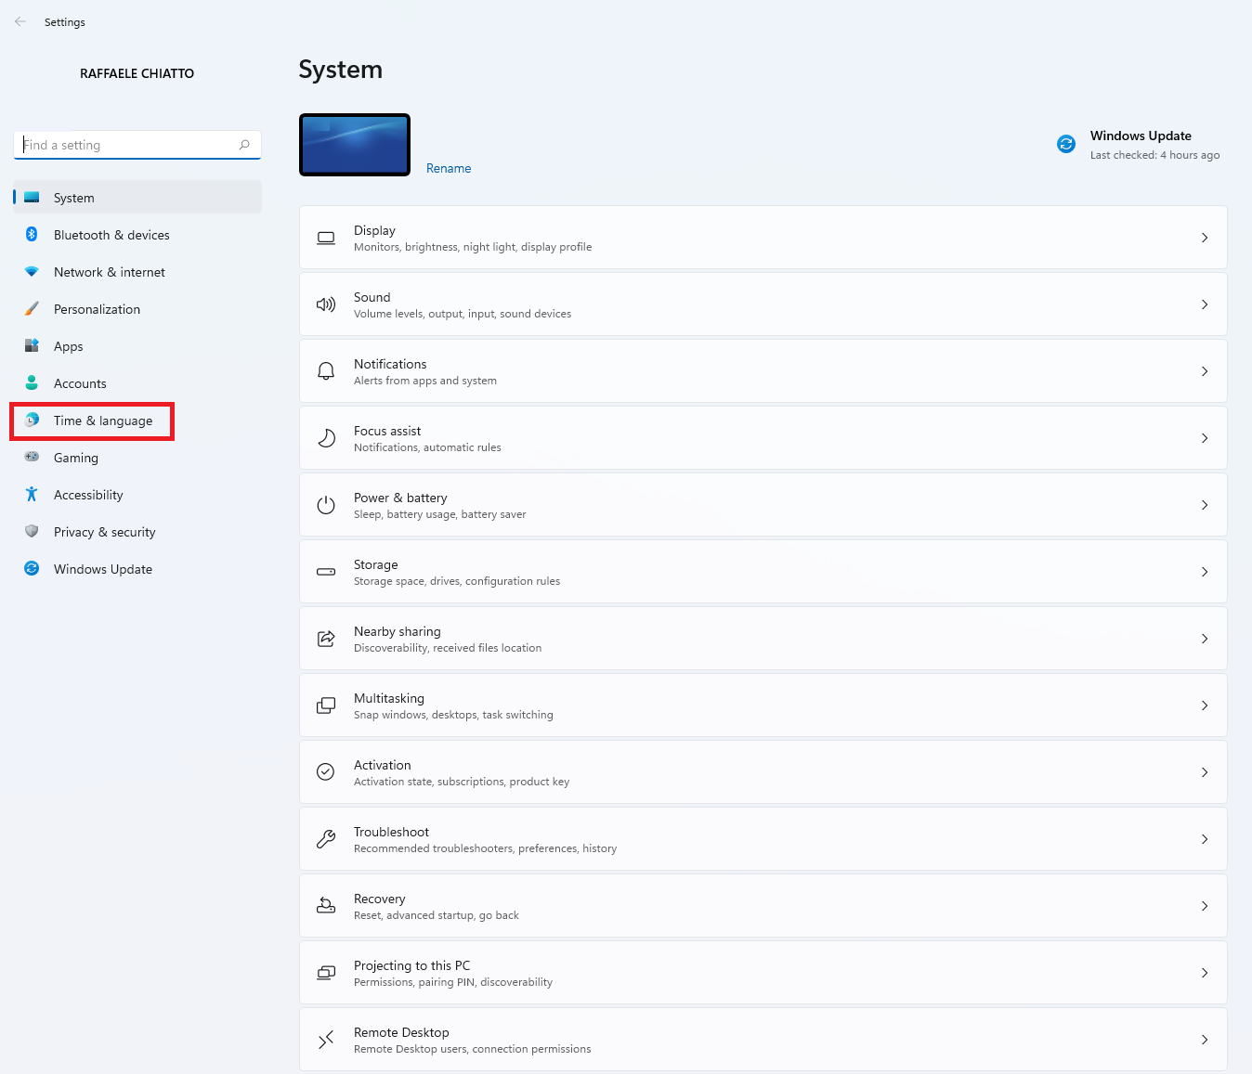Select Accessibility in sidebar
Viewport: 1252px width, 1074px height.
click(x=137, y=495)
